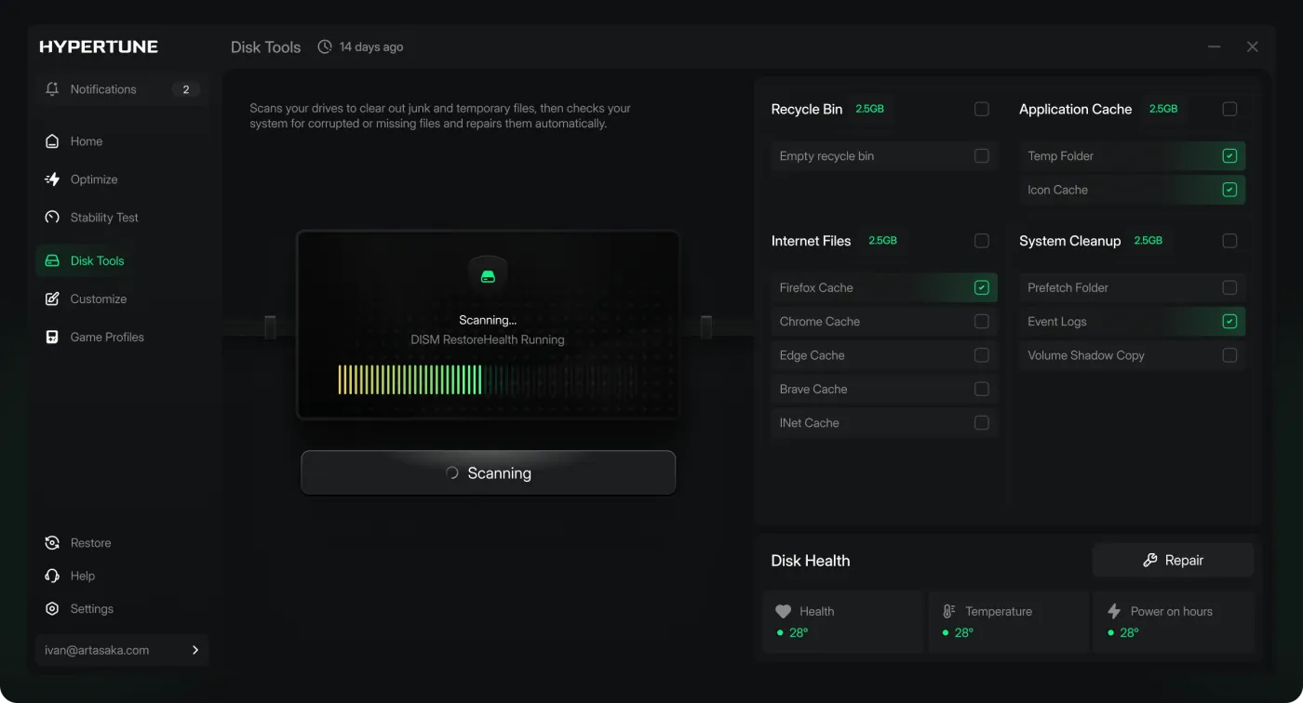Image resolution: width=1303 pixels, height=703 pixels.
Task: Uncheck the Firefox Cache checkbox
Action: (x=982, y=287)
